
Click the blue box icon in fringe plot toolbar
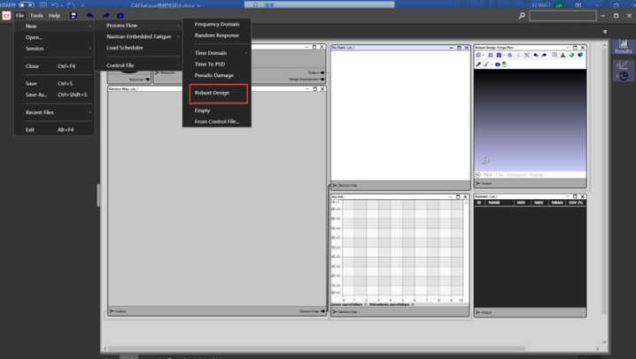[x=499, y=55]
